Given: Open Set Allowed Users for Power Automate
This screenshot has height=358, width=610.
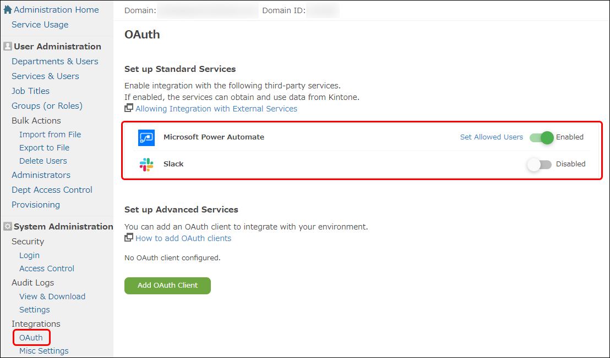Looking at the screenshot, I should (x=491, y=137).
